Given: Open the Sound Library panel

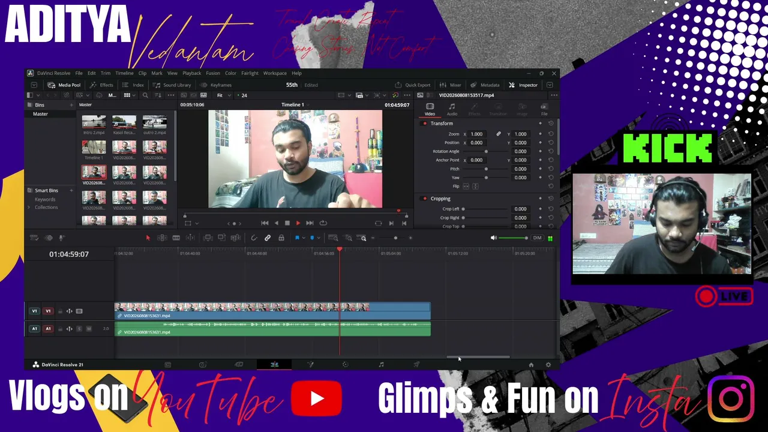Looking at the screenshot, I should (x=172, y=85).
